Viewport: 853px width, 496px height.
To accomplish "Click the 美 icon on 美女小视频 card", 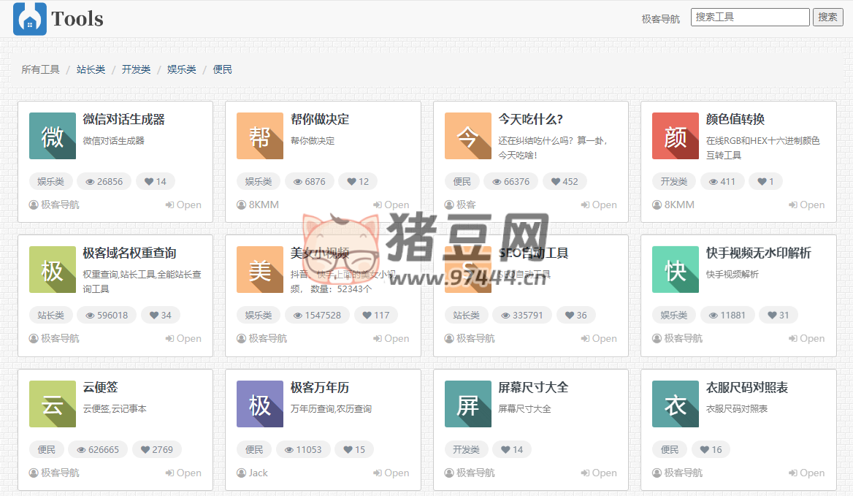I will [x=259, y=270].
